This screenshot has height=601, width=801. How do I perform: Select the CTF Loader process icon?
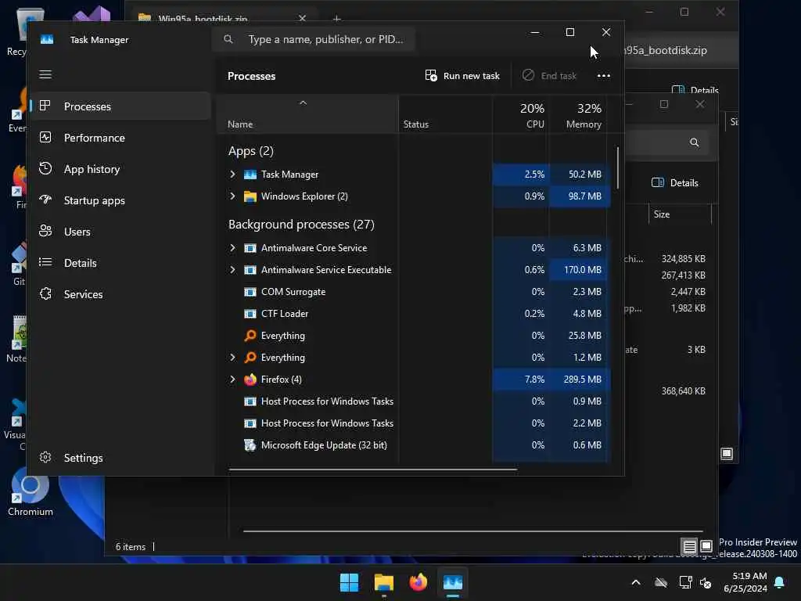click(x=250, y=314)
